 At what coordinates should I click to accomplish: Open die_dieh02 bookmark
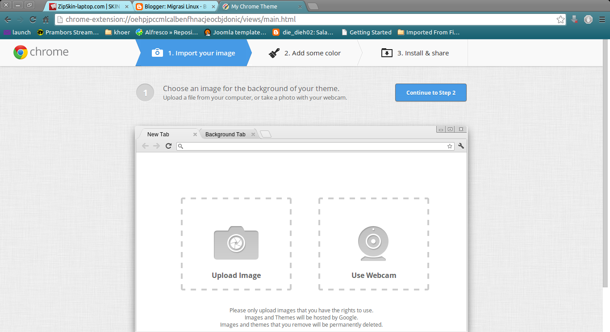click(x=303, y=32)
